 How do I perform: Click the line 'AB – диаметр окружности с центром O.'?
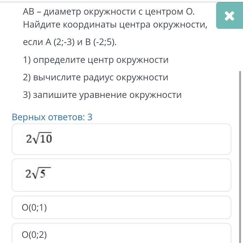point(109,12)
